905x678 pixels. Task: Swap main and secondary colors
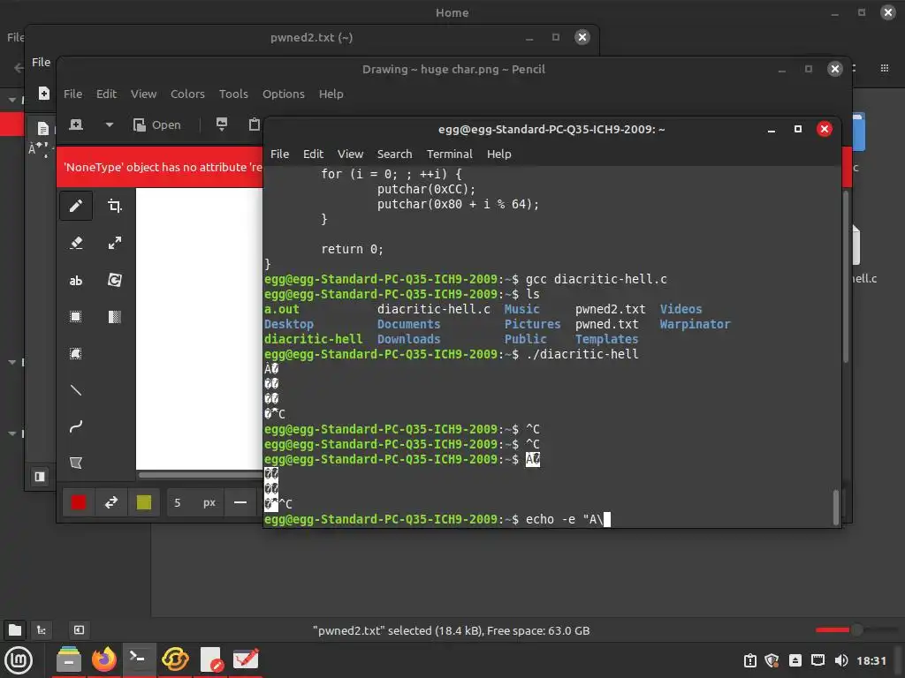110,502
